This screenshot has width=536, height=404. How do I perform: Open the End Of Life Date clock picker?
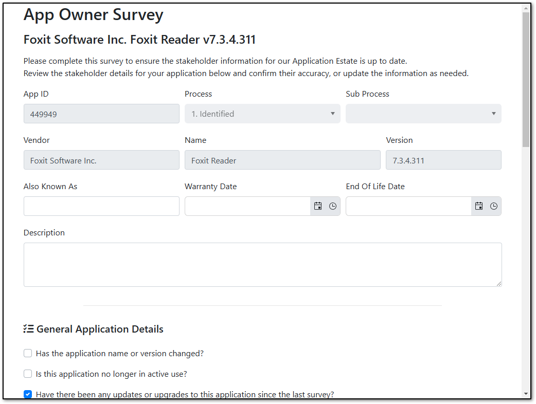coord(494,206)
